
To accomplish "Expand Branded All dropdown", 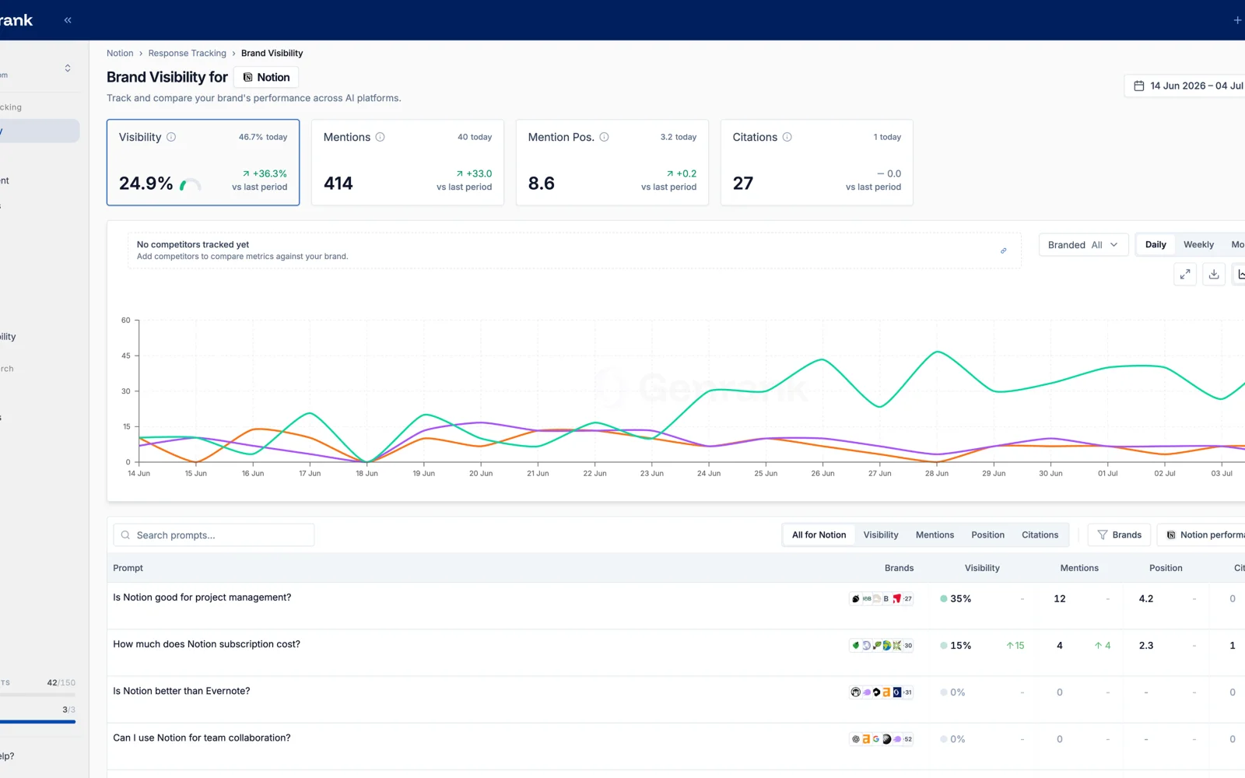I will coord(1083,244).
